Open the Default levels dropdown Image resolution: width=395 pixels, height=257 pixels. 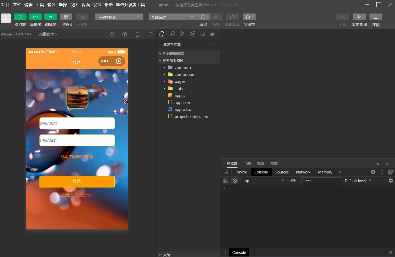(358, 181)
